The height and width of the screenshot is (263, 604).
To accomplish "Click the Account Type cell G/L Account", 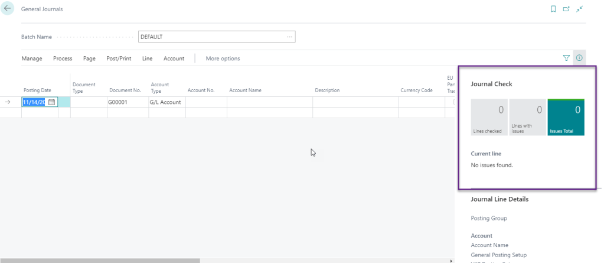I will pos(166,102).
